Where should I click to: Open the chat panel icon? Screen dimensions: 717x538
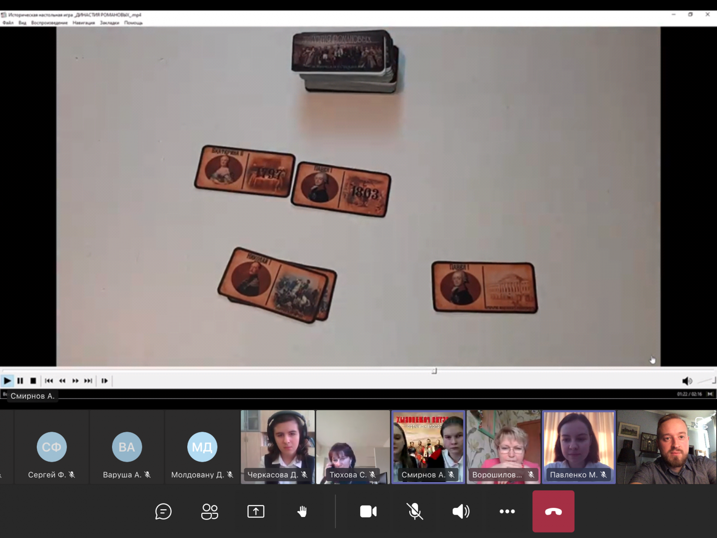163,512
